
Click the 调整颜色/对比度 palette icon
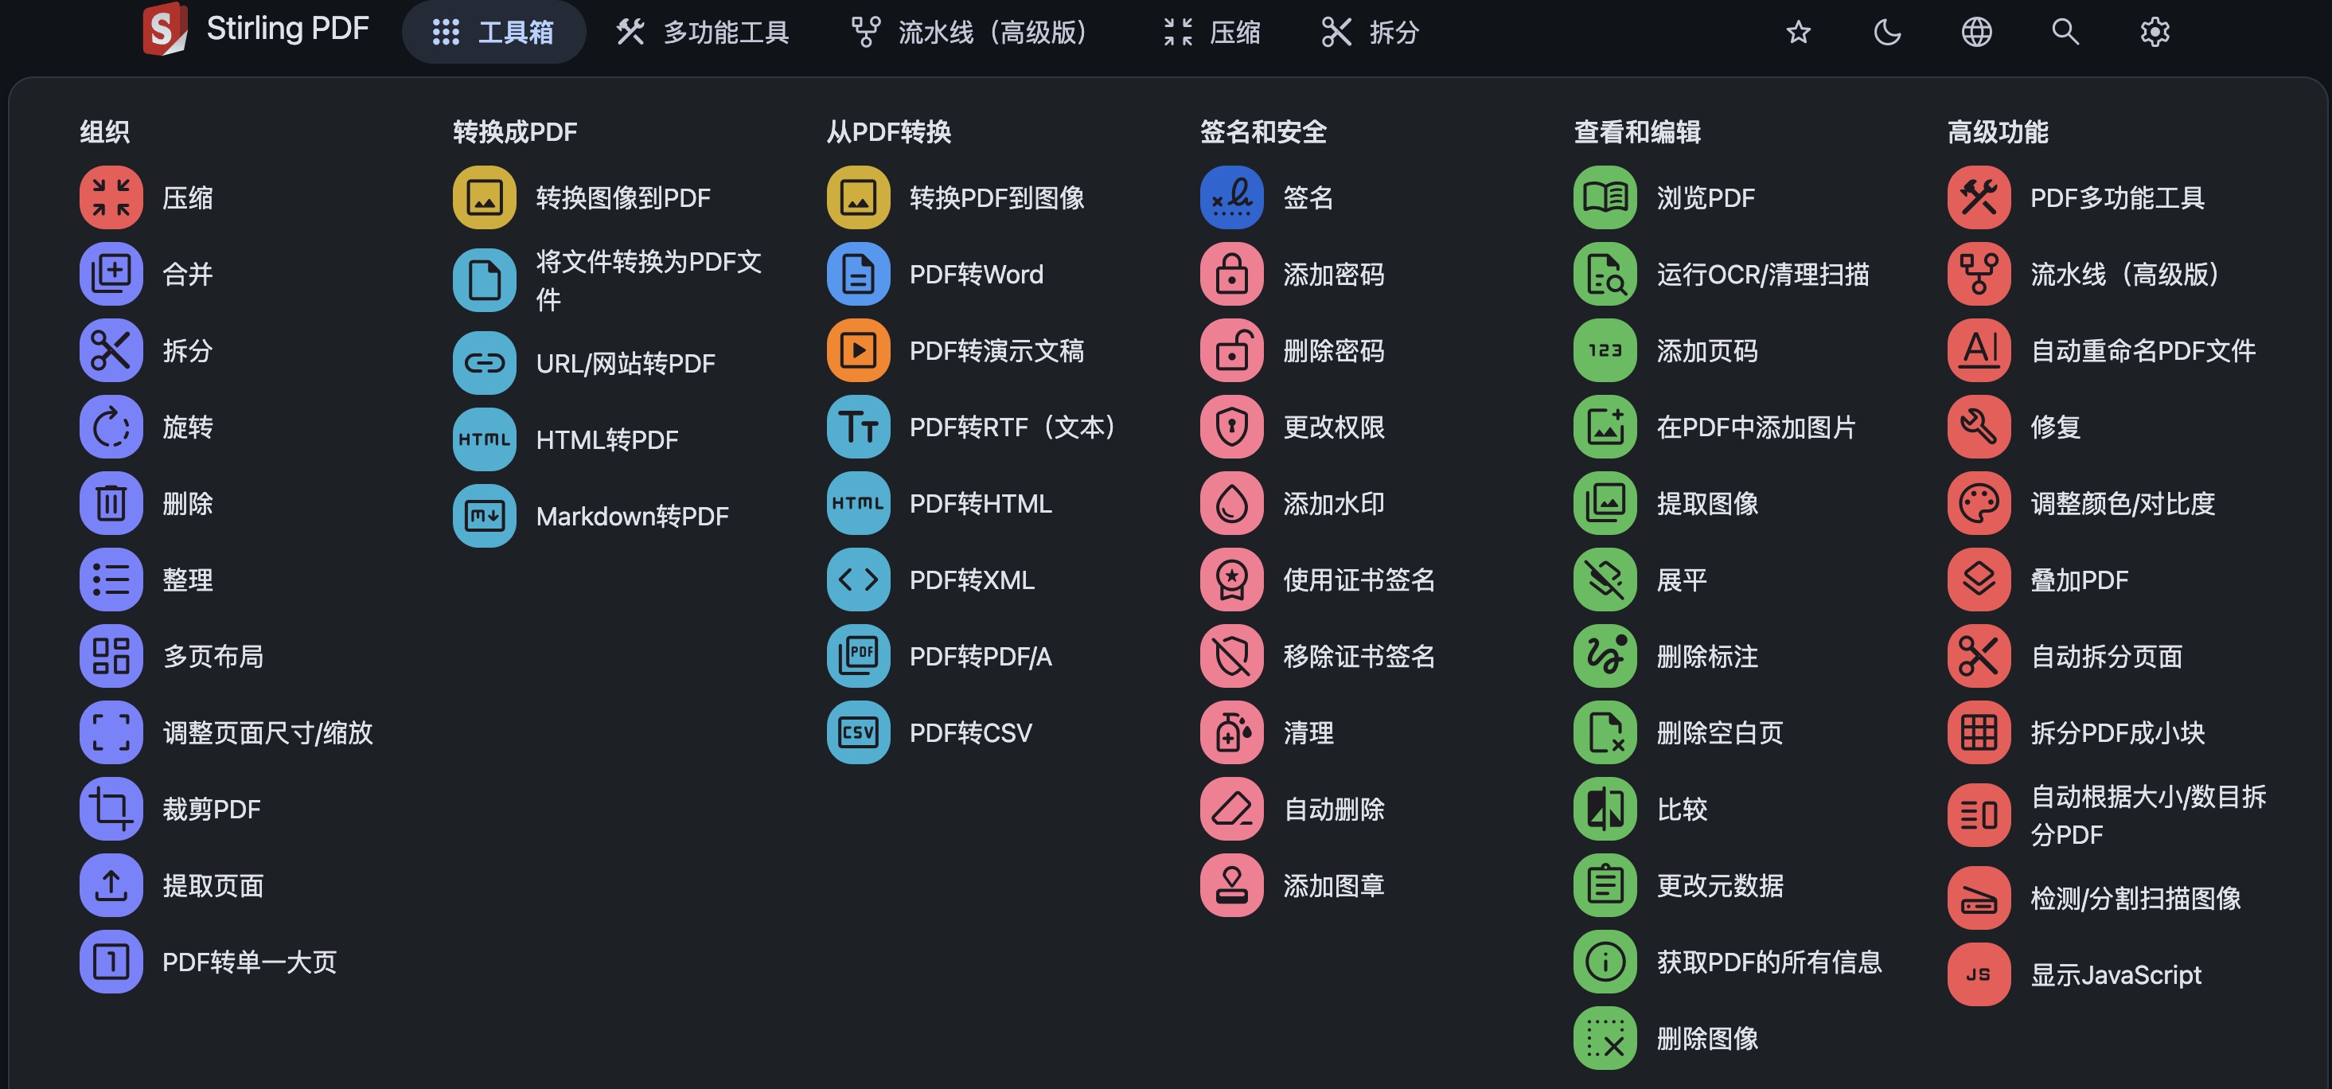(1979, 503)
